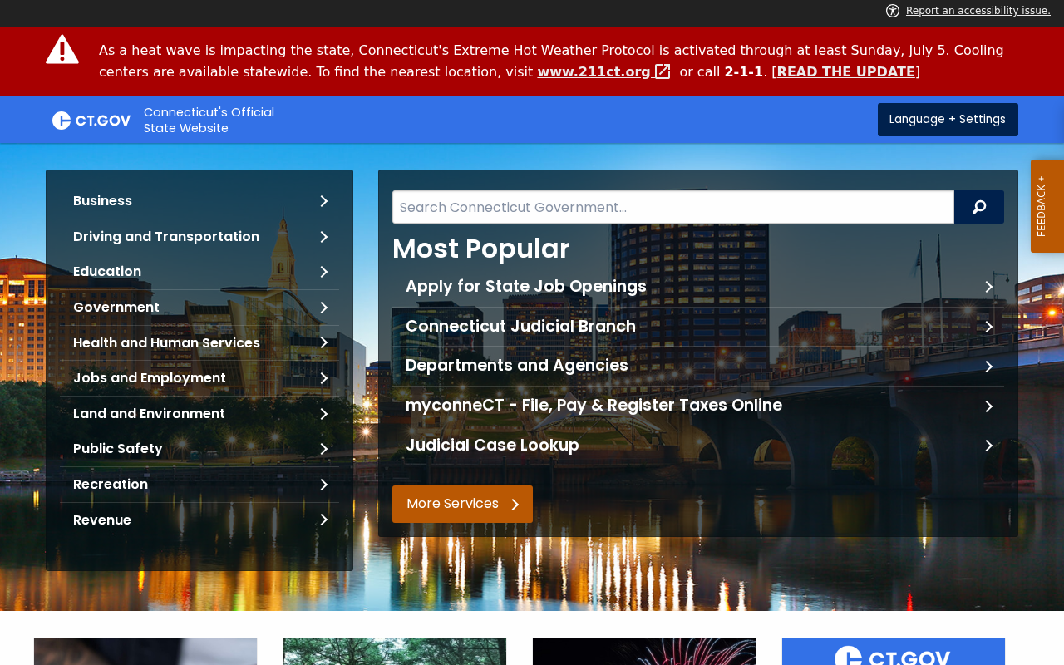Click the 'Most Popular' heading
The image size is (1064, 665).
coord(481,249)
